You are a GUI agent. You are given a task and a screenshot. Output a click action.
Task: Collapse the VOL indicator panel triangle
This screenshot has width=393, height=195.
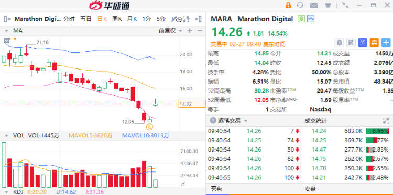tap(7, 136)
